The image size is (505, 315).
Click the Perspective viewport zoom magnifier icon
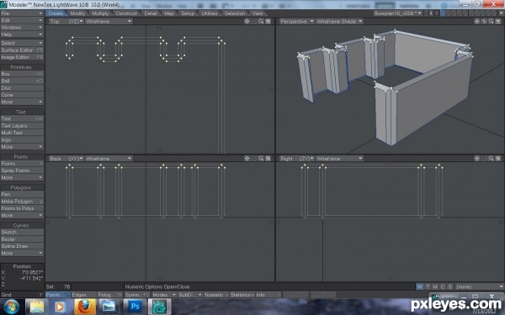point(492,21)
